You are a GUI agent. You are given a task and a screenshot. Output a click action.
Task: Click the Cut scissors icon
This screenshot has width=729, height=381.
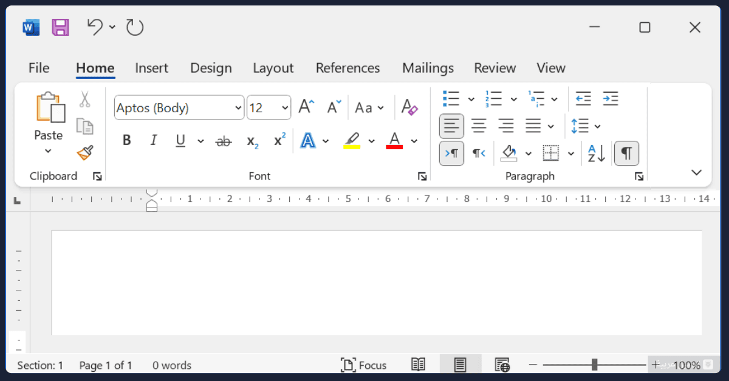84,99
